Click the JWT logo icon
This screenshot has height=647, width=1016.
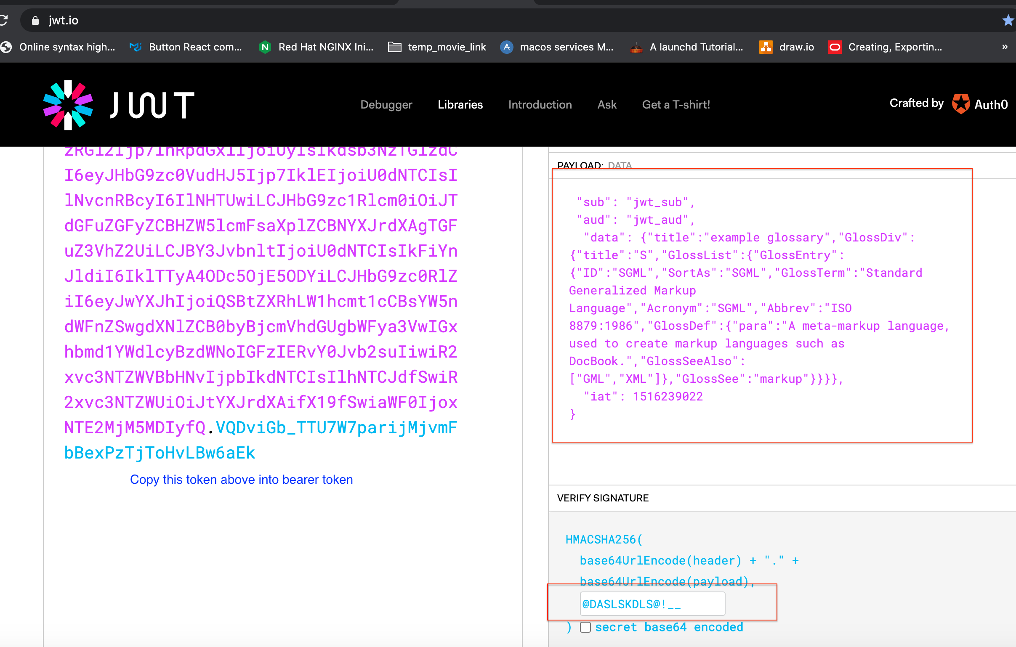(x=67, y=104)
